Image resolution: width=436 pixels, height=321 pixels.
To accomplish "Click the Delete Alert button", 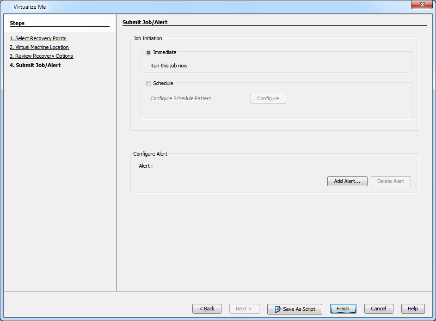I will 391,182.
